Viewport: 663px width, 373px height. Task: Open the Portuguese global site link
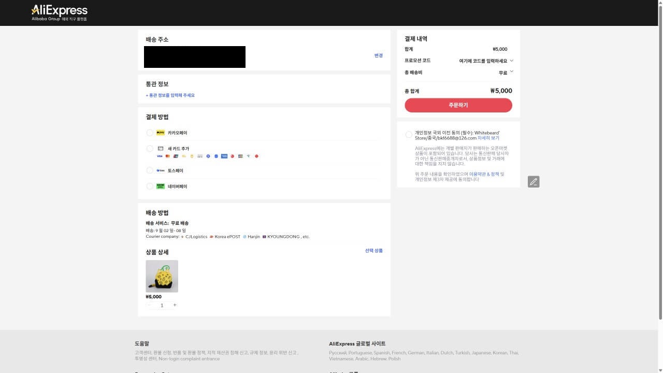pos(361,353)
